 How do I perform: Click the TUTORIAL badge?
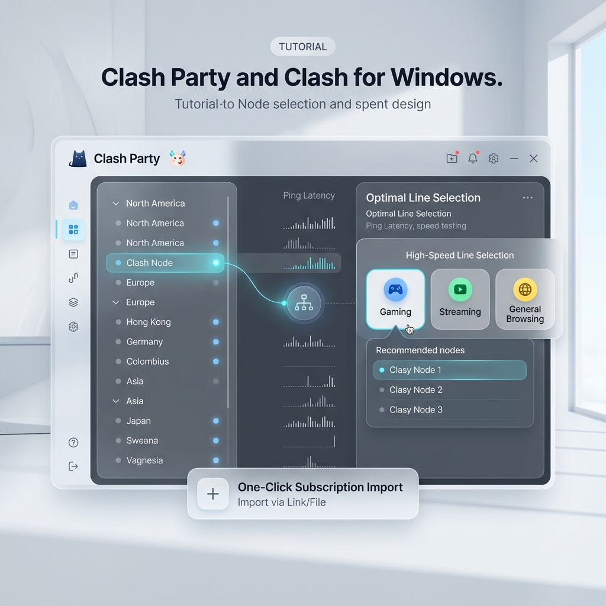[x=302, y=47]
